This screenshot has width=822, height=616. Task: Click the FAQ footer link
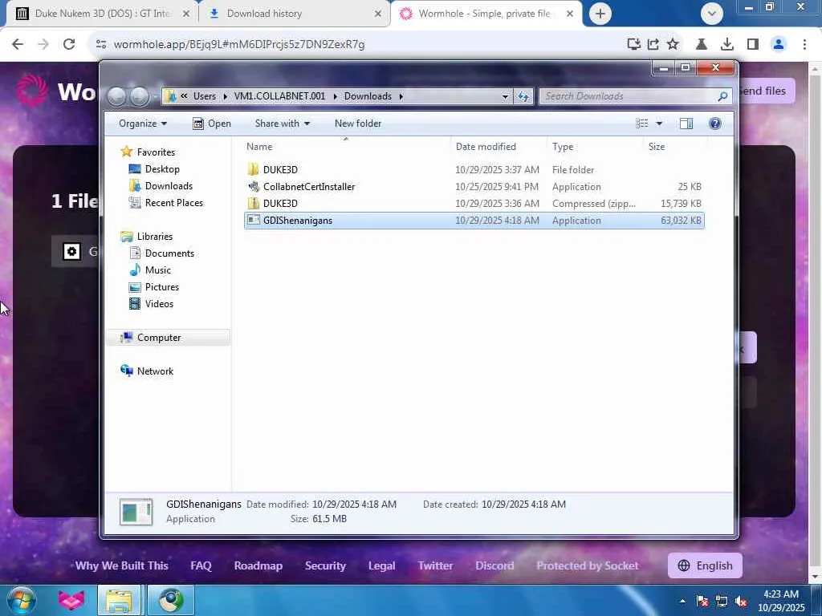[x=201, y=565]
